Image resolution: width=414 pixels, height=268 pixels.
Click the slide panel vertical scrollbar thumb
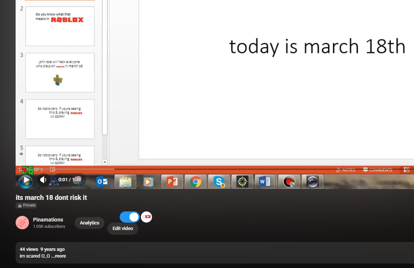(x=105, y=67)
